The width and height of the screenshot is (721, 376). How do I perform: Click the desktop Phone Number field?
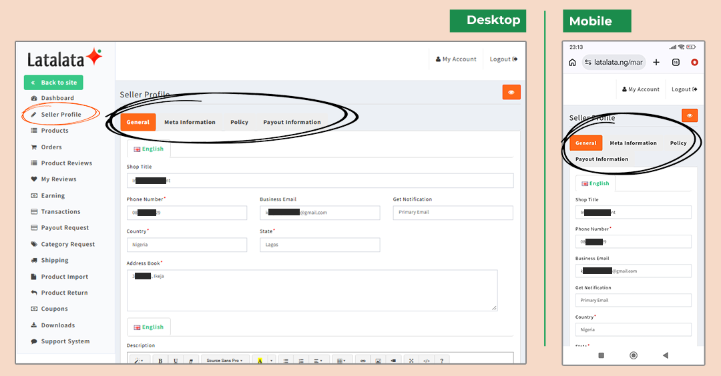point(187,213)
